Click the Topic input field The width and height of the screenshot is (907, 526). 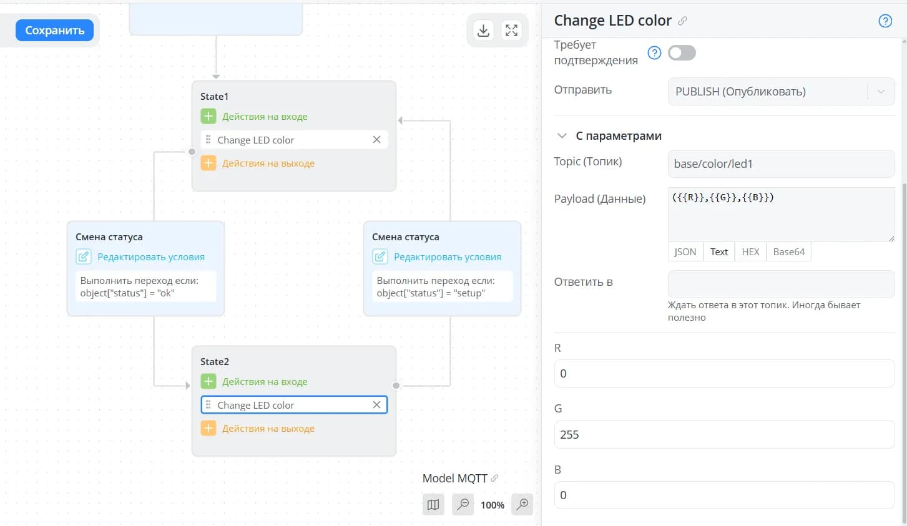(x=781, y=163)
